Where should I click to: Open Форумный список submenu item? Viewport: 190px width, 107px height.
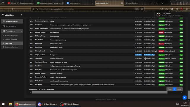[12, 47]
